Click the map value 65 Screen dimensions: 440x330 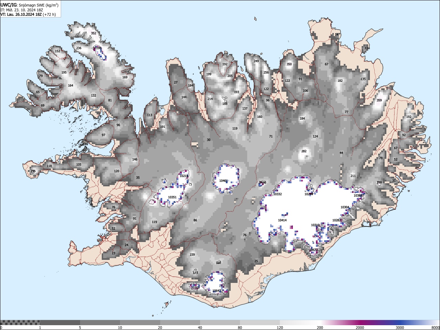point(38,92)
